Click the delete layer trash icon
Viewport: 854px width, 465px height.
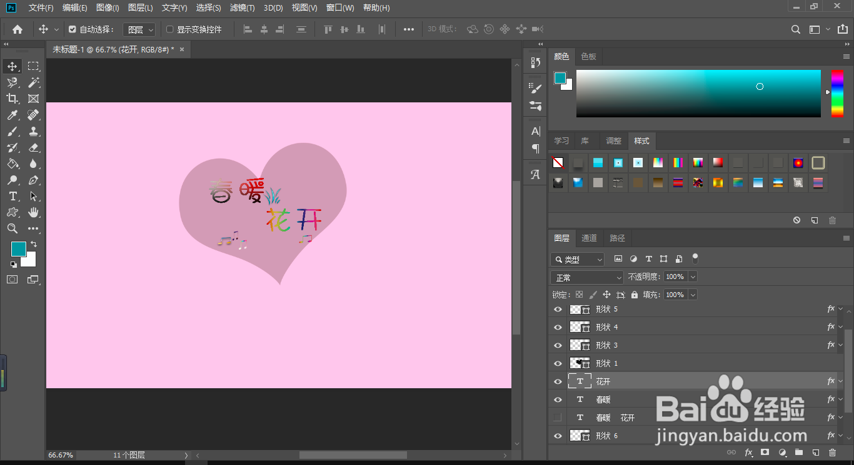click(832, 453)
